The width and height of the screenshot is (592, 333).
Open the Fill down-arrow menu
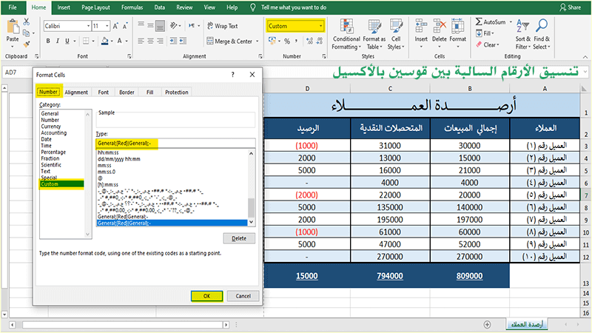(x=485, y=33)
